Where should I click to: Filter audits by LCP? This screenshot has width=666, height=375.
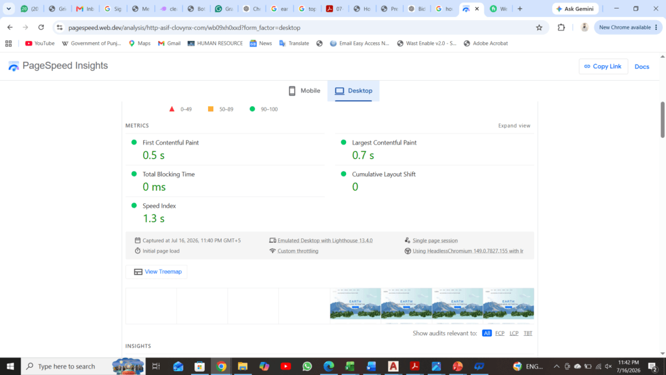click(x=514, y=333)
